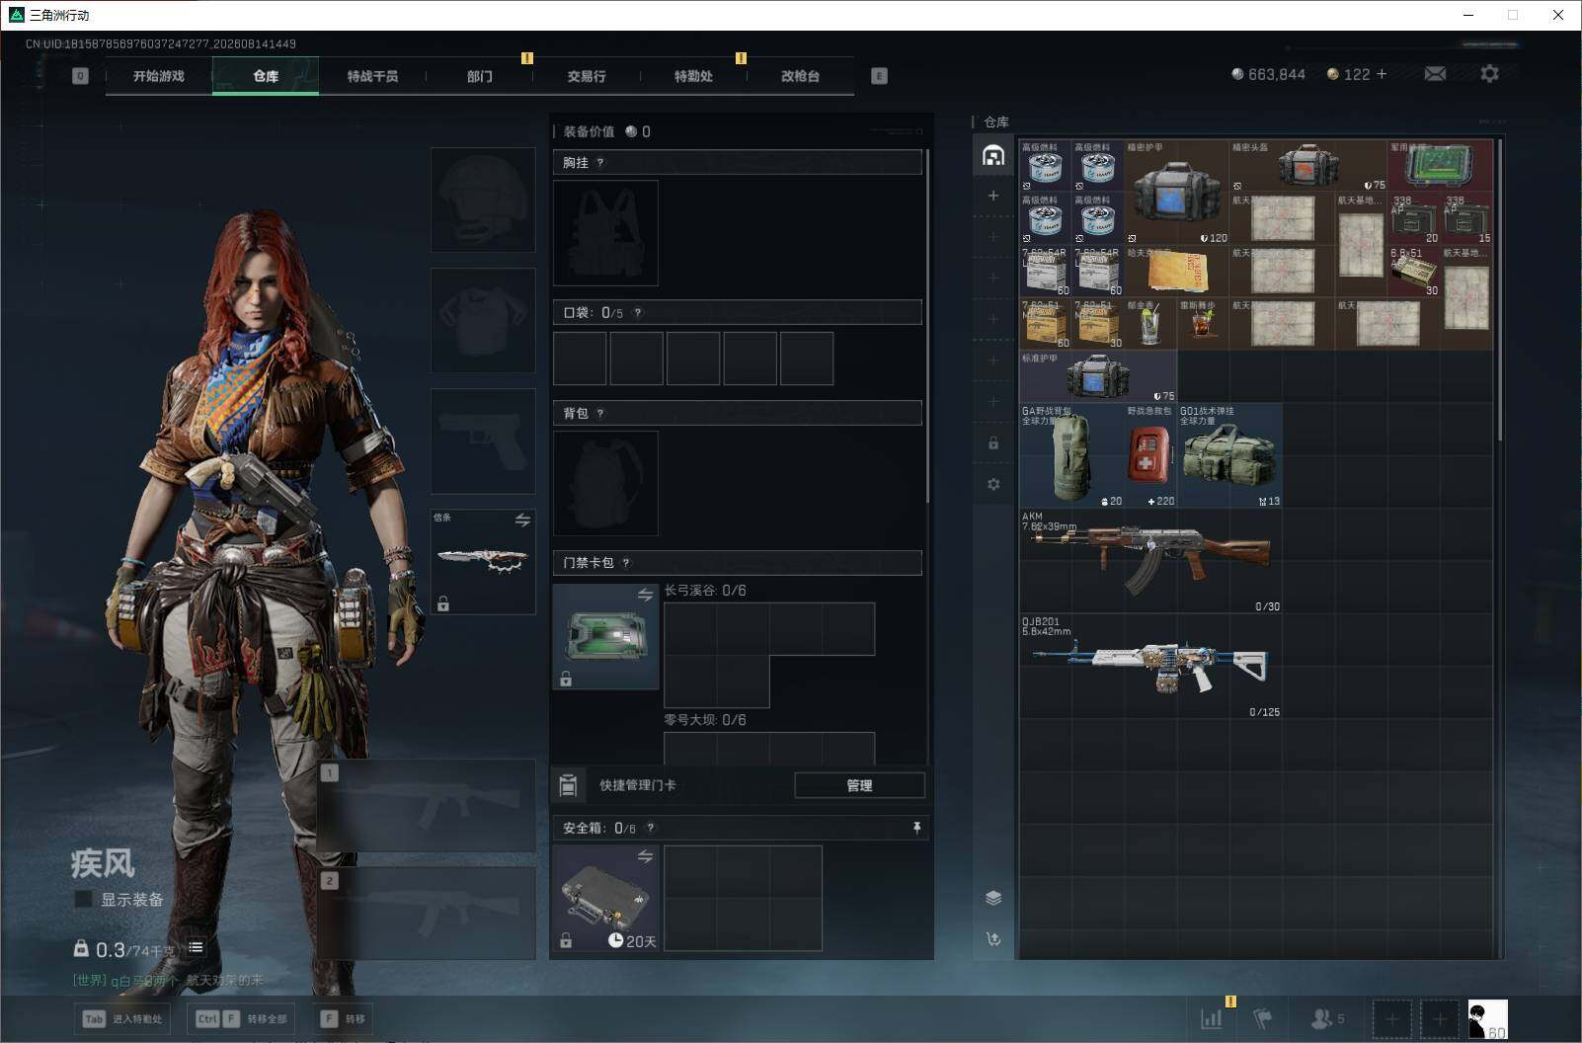The image size is (1582, 1043).
Task: Open the 特勤处 tab
Action: (x=693, y=76)
